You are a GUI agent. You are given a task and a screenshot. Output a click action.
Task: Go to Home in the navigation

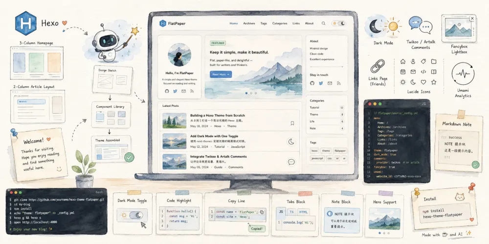(x=234, y=23)
